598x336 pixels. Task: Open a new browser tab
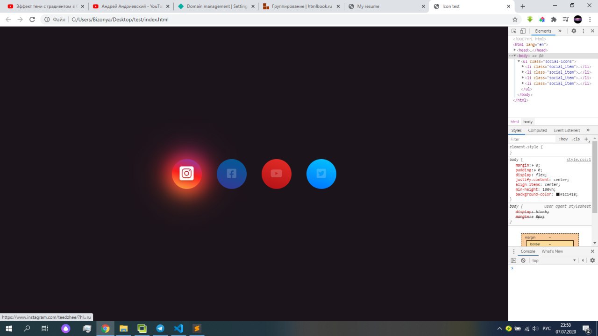523,7
